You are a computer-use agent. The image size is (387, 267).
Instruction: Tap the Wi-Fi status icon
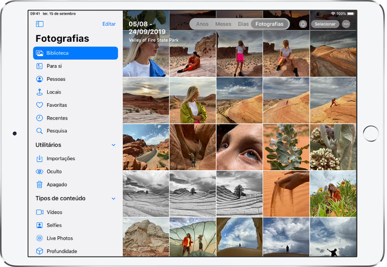[x=333, y=14]
